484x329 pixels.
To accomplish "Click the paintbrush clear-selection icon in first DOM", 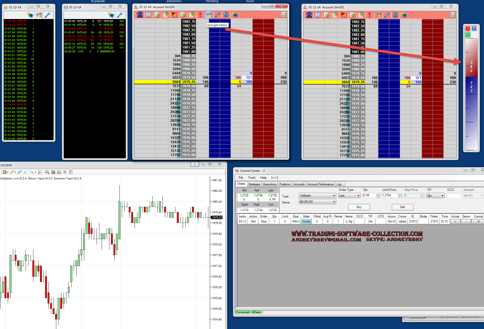I will pos(174,15).
